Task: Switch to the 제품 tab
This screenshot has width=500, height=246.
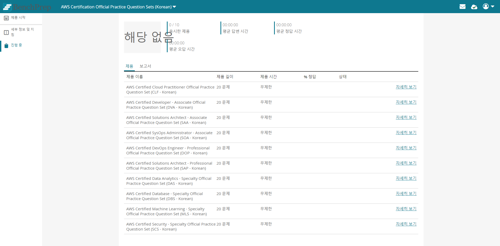Action: (x=129, y=66)
